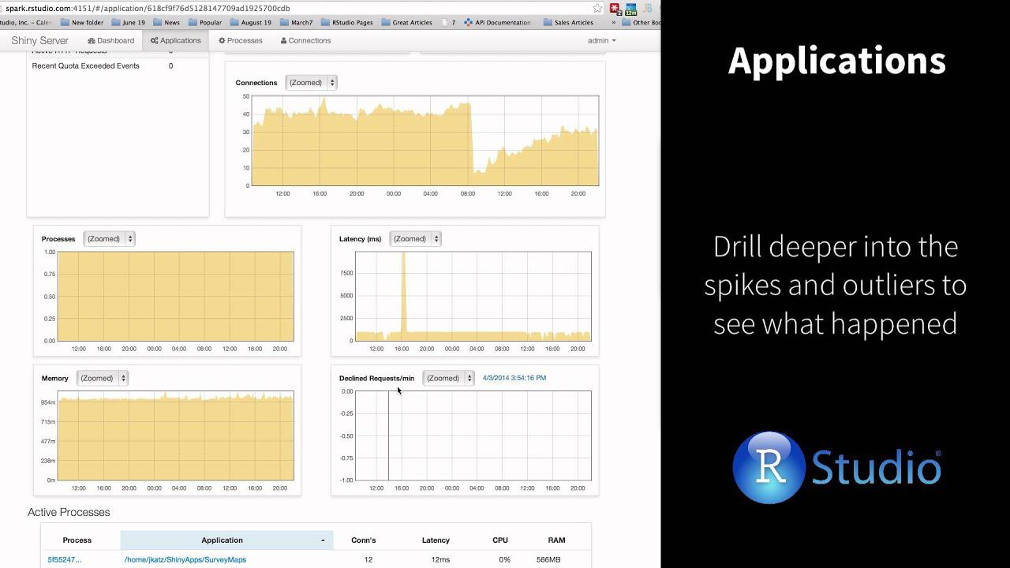Open the Memory chart zoom dropdown
The height and width of the screenshot is (568, 1010).
tap(103, 379)
